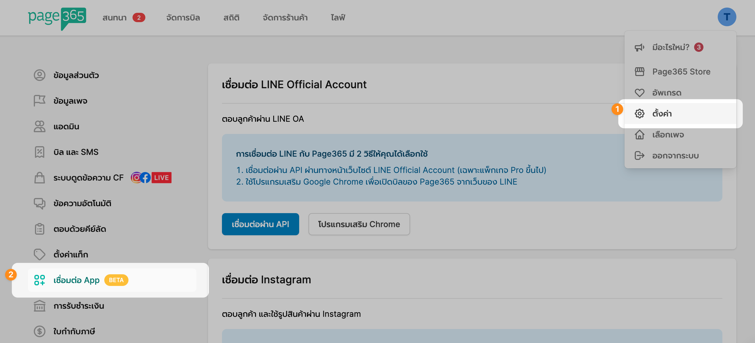Open the จัดการบิล tab

pyautogui.click(x=183, y=17)
